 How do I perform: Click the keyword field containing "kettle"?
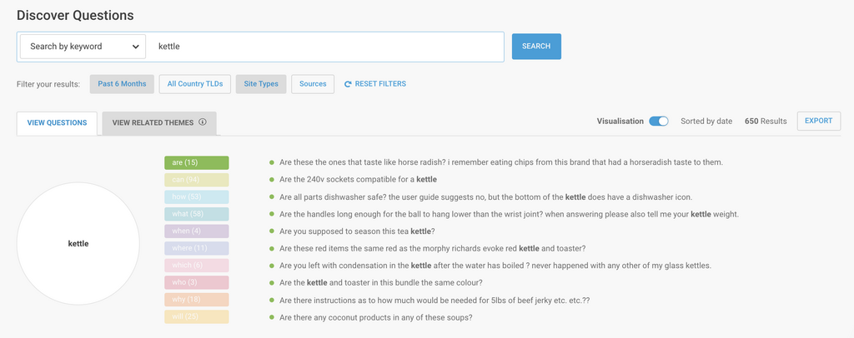click(325, 47)
